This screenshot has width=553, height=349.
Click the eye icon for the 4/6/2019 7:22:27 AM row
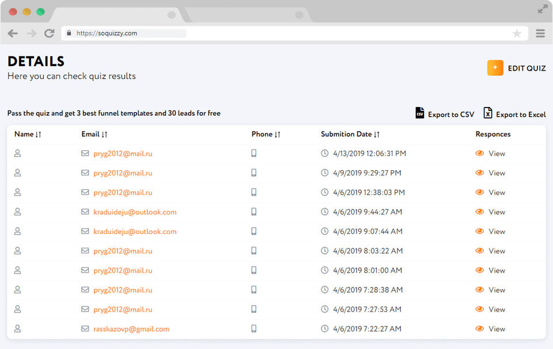coord(480,328)
